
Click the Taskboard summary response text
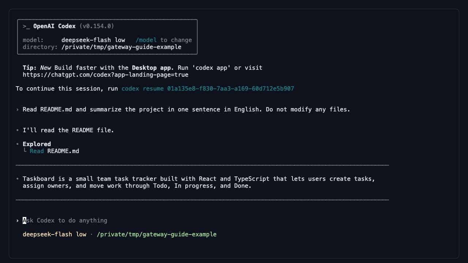(x=199, y=182)
